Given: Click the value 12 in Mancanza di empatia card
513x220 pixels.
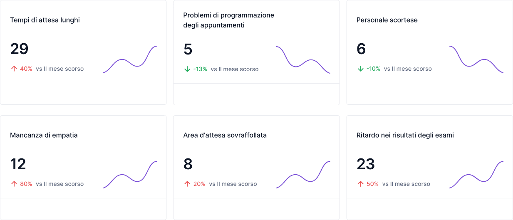Looking at the screenshot, I should pos(18,164).
